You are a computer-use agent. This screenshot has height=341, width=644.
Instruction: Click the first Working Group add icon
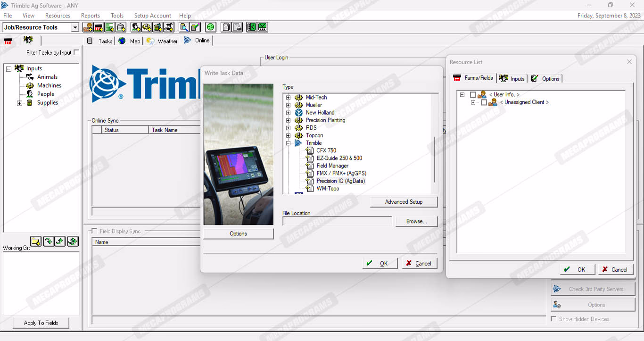36,241
